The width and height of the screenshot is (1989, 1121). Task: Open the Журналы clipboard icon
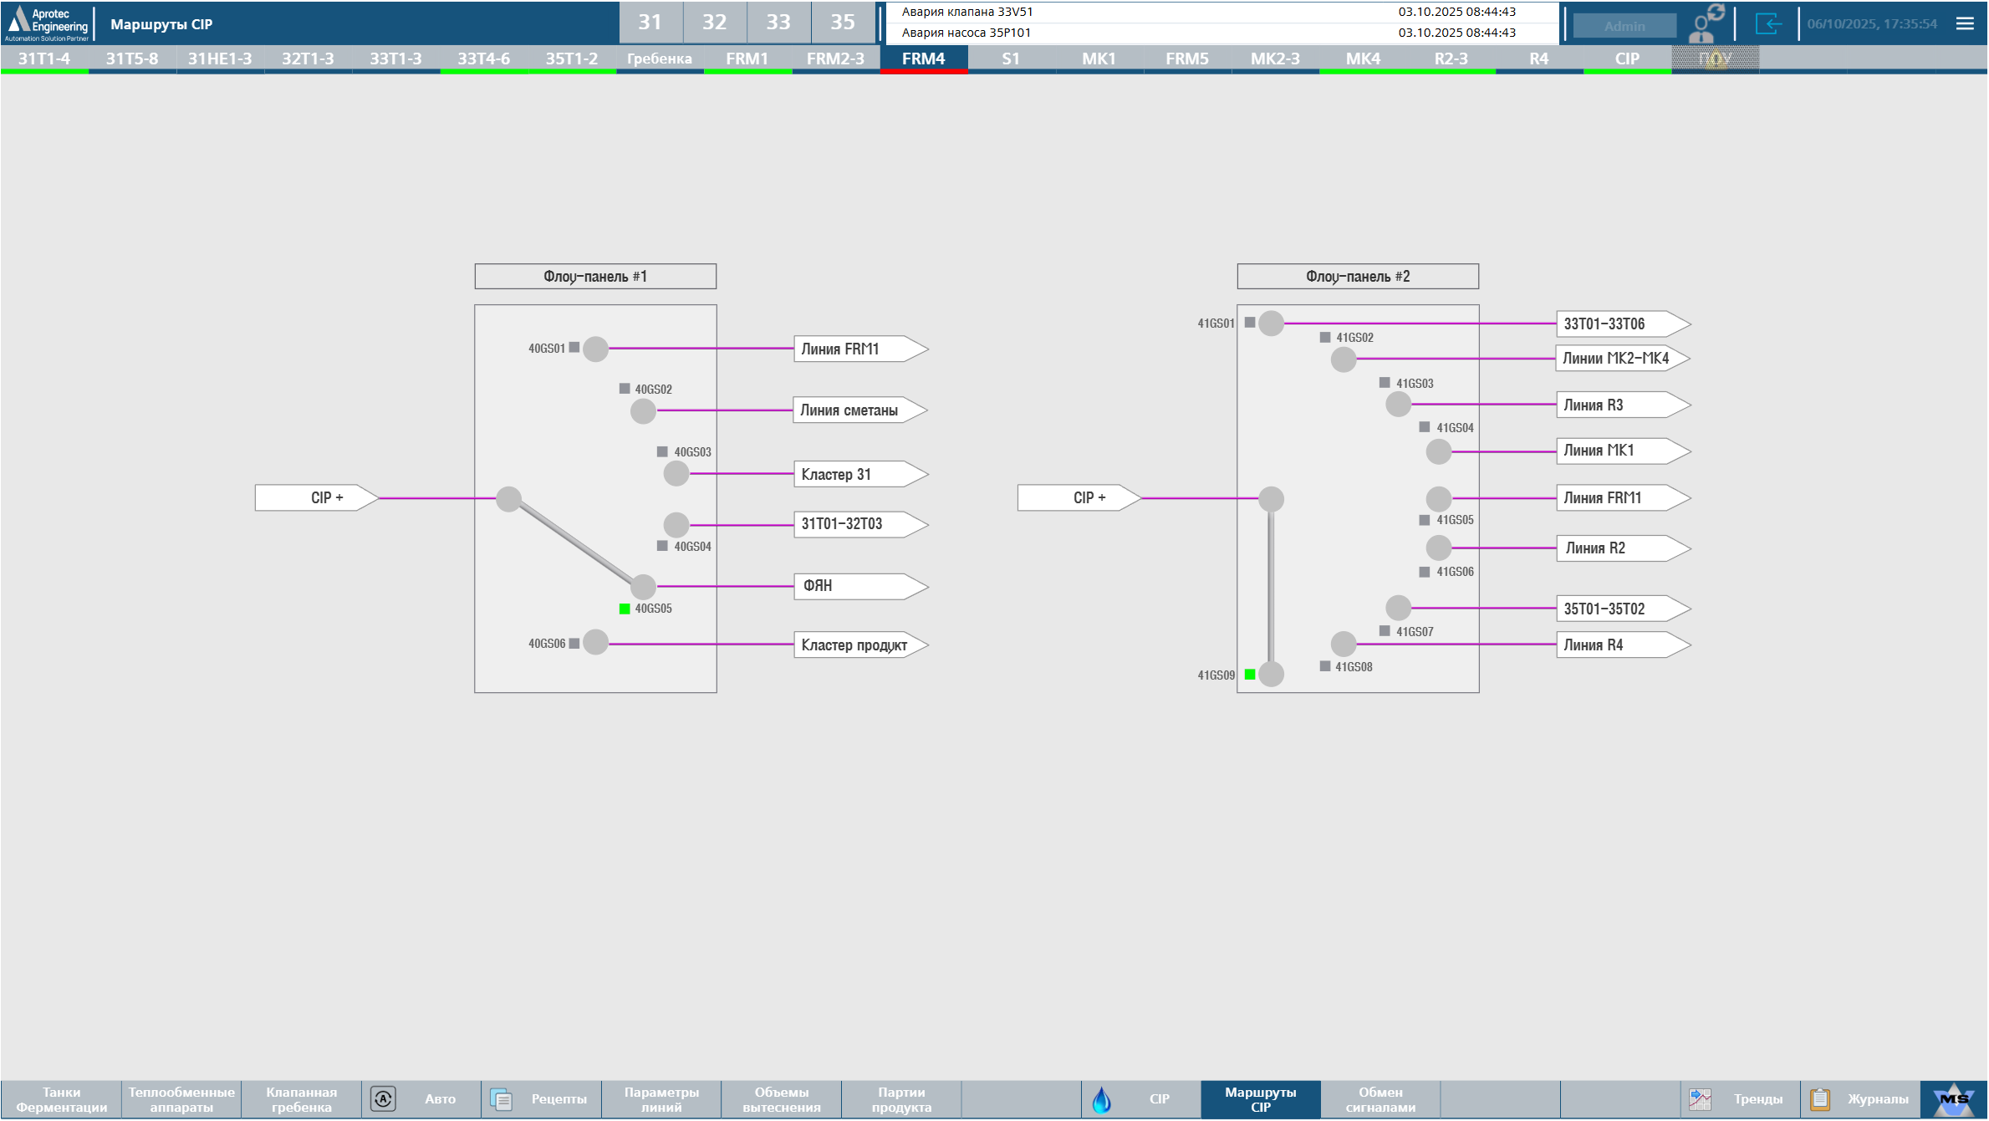tap(1820, 1099)
